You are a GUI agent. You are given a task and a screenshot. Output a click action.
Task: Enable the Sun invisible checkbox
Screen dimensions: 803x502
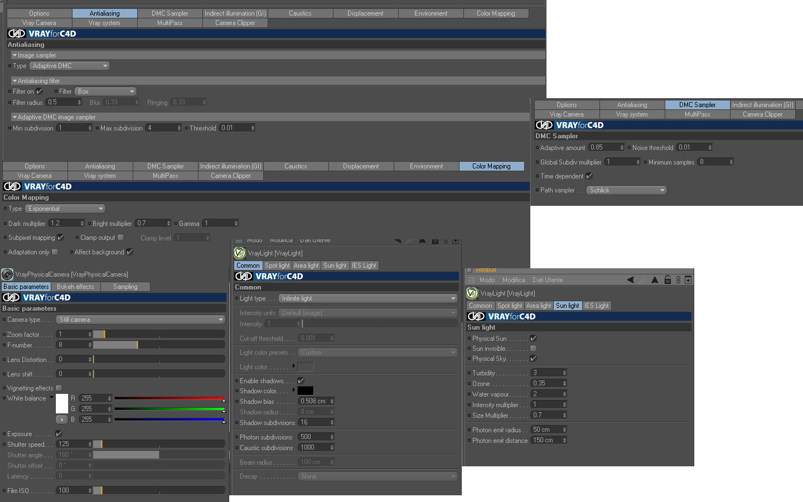(x=533, y=349)
